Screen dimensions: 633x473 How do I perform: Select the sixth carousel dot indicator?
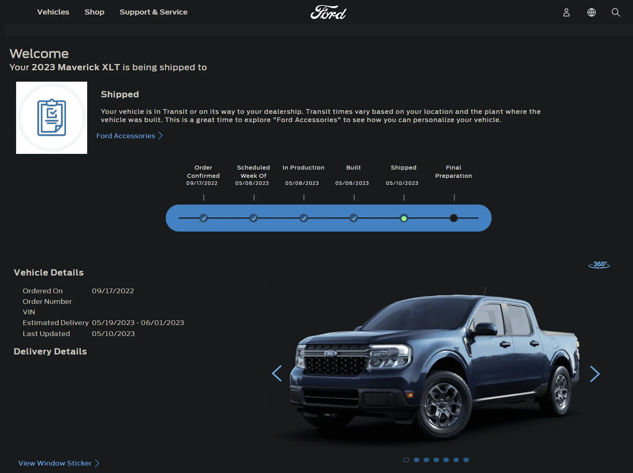(456, 460)
